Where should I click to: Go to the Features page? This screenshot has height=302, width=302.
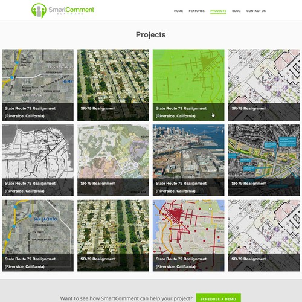196,11
